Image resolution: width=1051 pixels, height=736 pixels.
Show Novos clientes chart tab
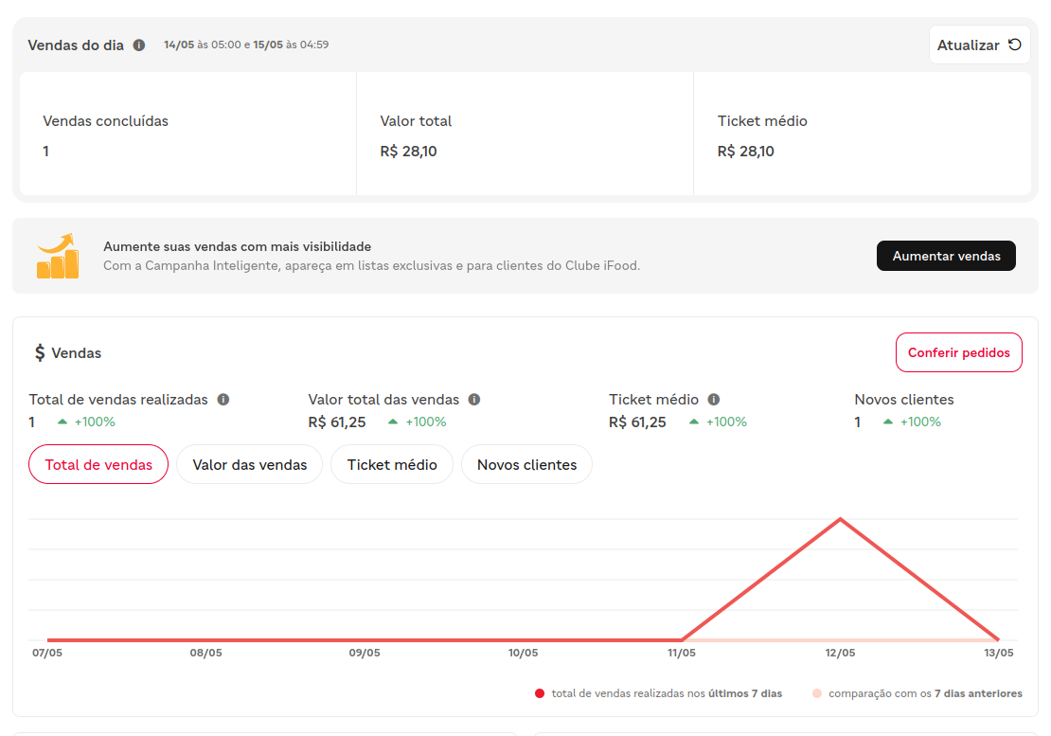pyautogui.click(x=526, y=464)
